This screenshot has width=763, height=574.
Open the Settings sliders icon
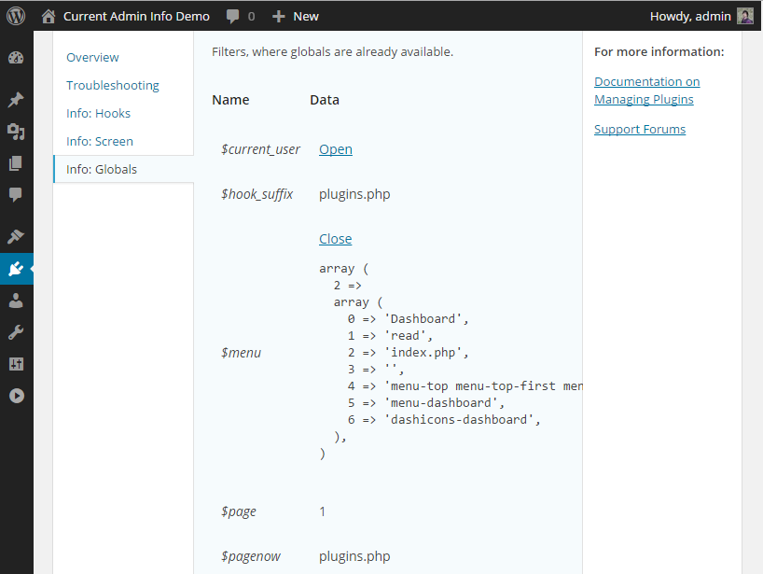click(16, 364)
